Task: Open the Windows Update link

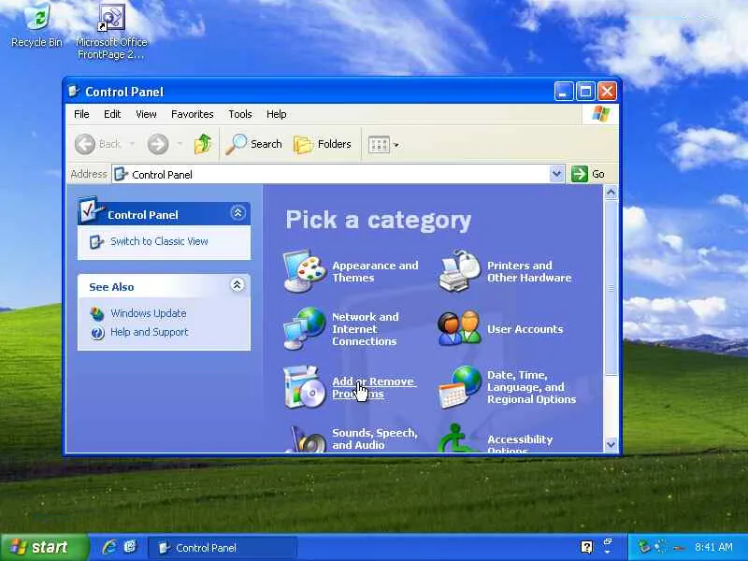Action: coord(149,313)
